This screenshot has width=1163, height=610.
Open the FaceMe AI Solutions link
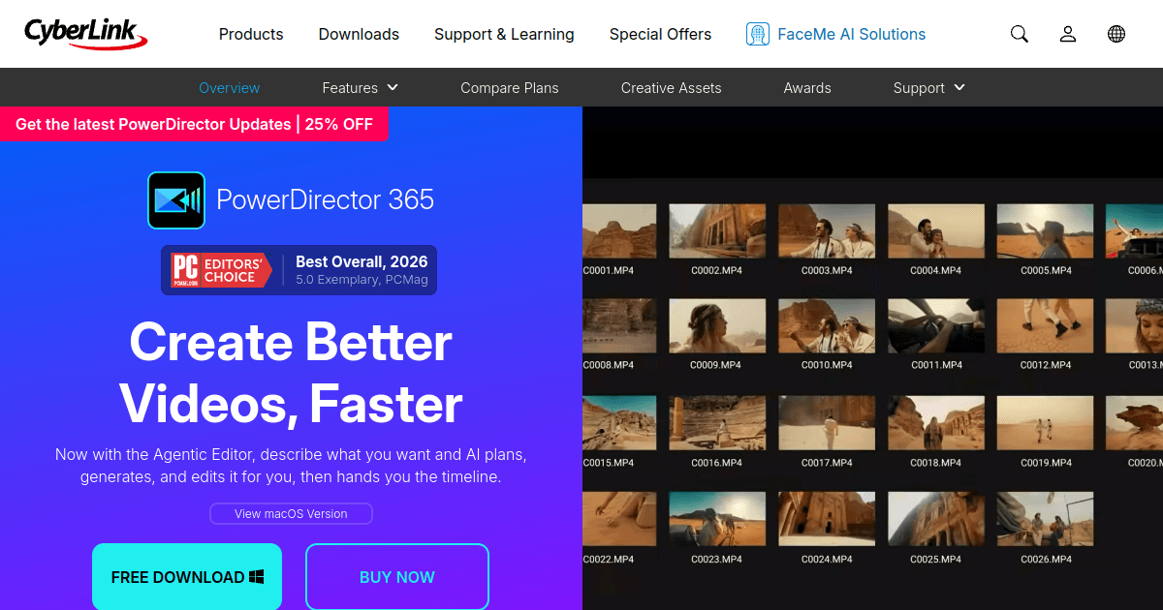pos(852,34)
